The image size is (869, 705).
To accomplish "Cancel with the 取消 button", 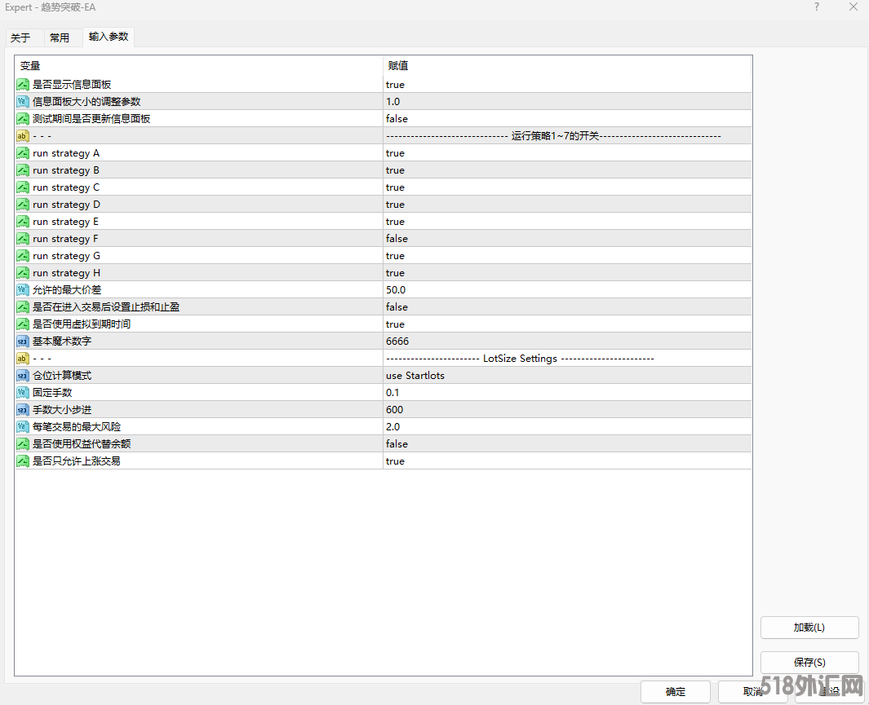I will tap(753, 692).
